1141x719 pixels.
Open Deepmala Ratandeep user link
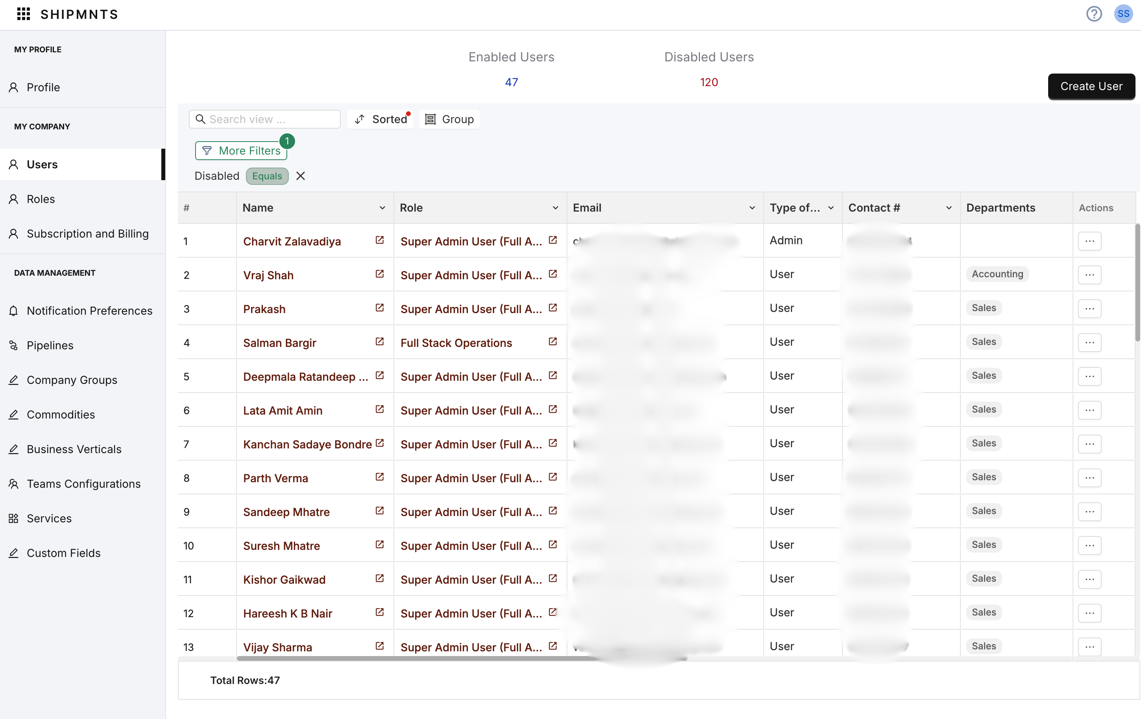pyautogui.click(x=306, y=376)
